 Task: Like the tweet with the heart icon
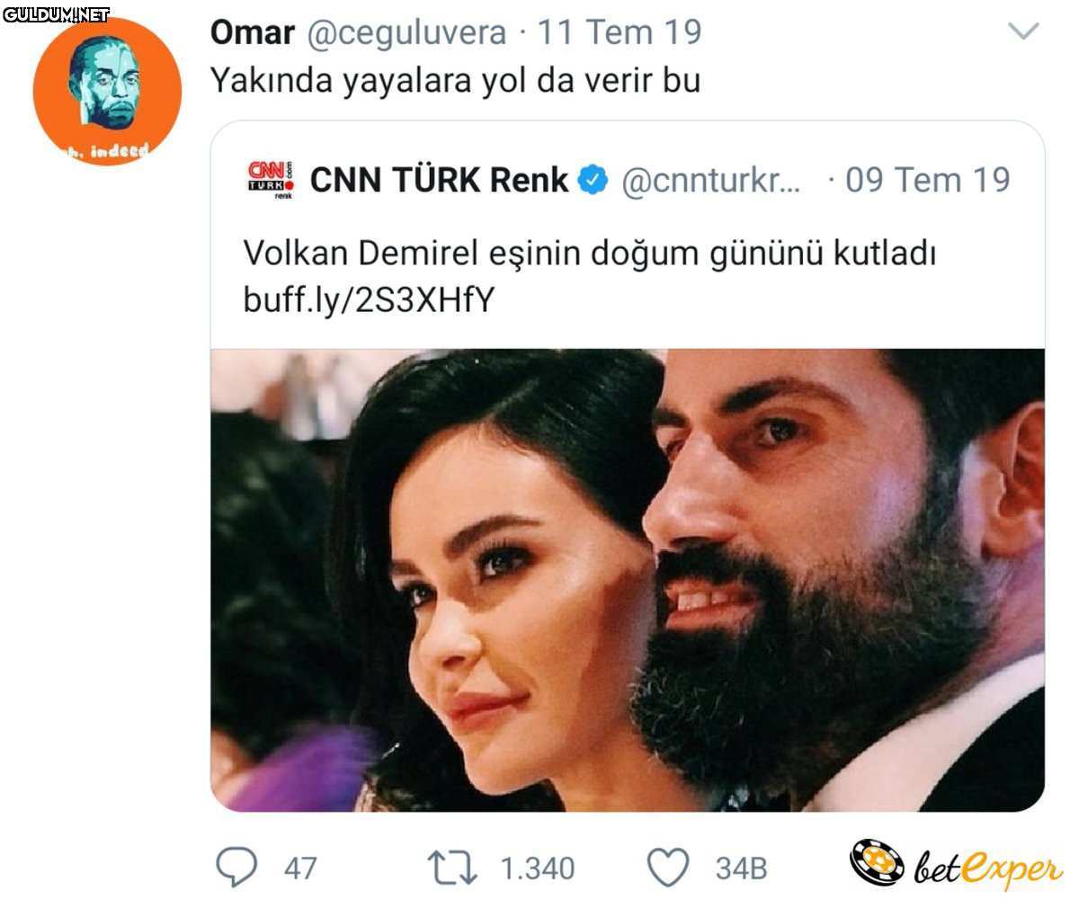tap(668, 868)
